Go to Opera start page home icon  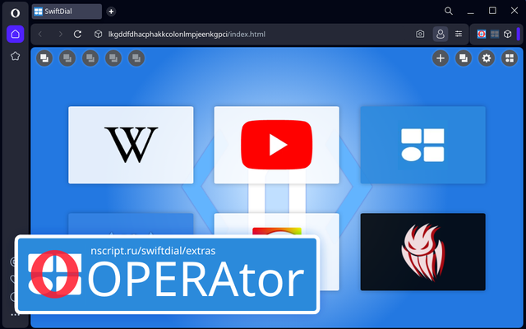tap(15, 34)
